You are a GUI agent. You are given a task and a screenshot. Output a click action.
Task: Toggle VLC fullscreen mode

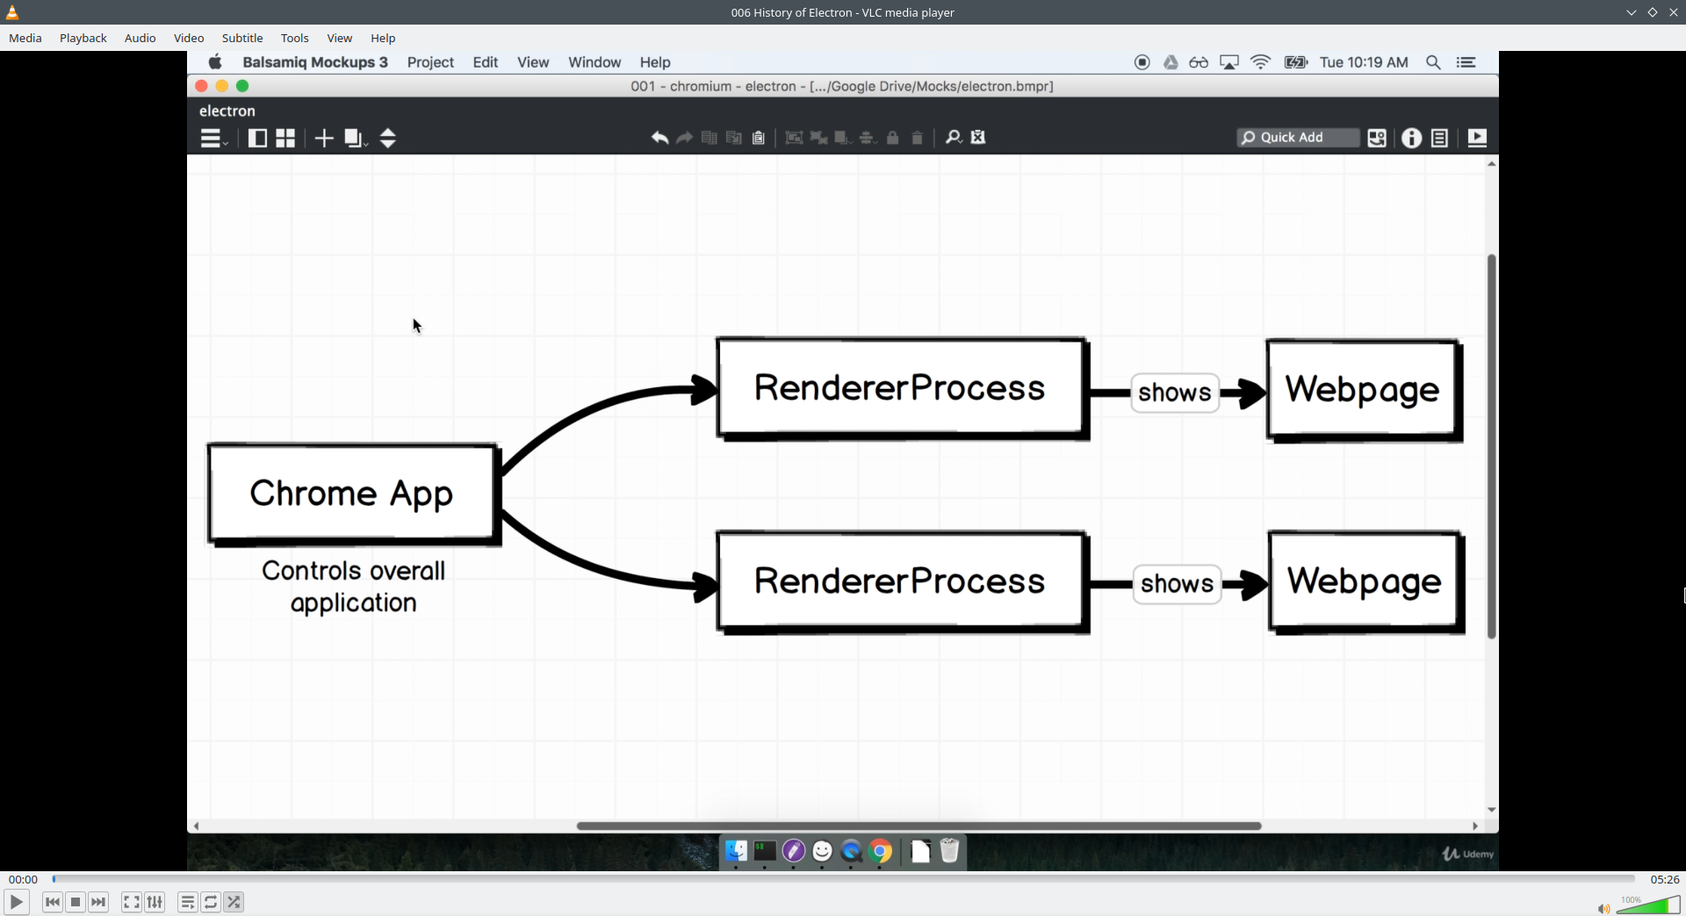pos(132,902)
